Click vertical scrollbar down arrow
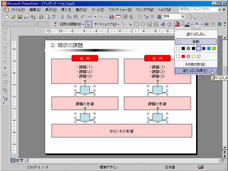The width and height of the screenshot is (228, 171). tap(225, 147)
